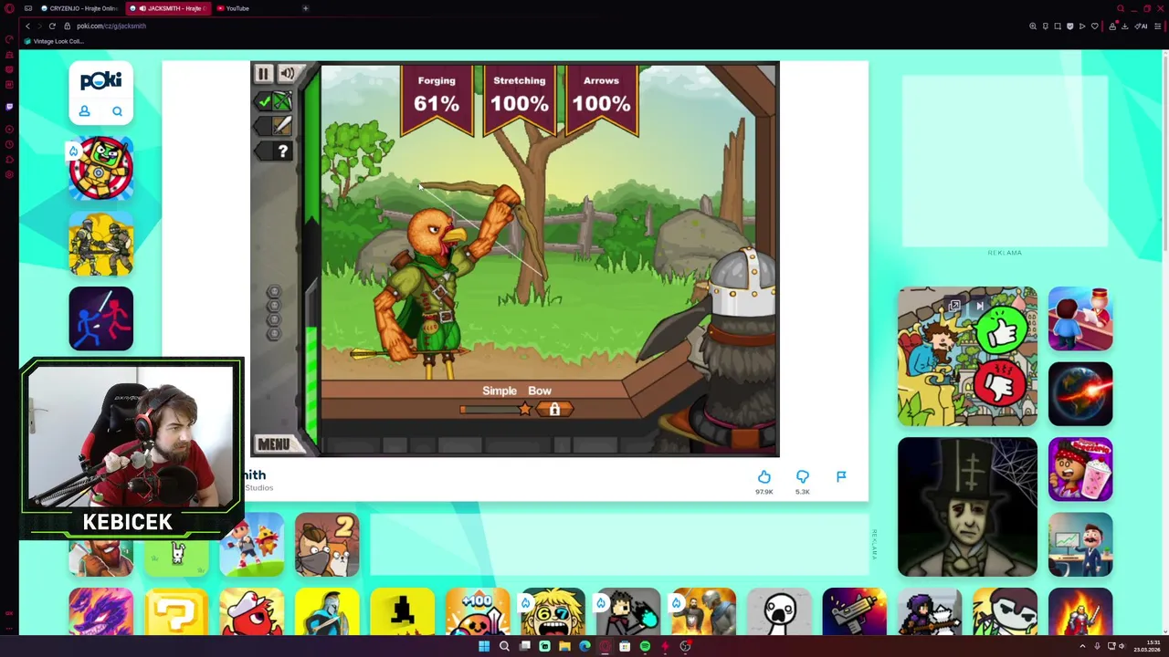Open the Poki logo homepage

100,80
